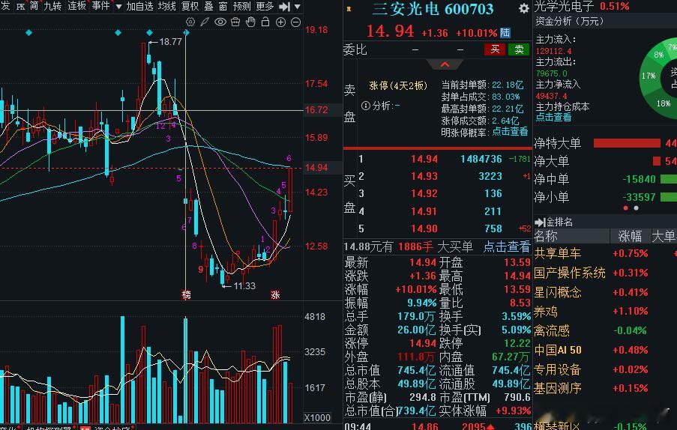
Task: Switch to 简 simplified view
Action: tap(34, 6)
